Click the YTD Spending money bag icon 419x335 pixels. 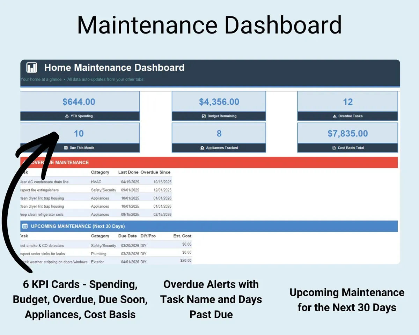point(67,116)
